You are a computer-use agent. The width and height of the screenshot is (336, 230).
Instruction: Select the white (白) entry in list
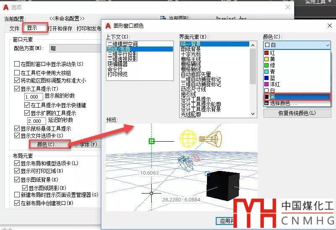coord(297,90)
